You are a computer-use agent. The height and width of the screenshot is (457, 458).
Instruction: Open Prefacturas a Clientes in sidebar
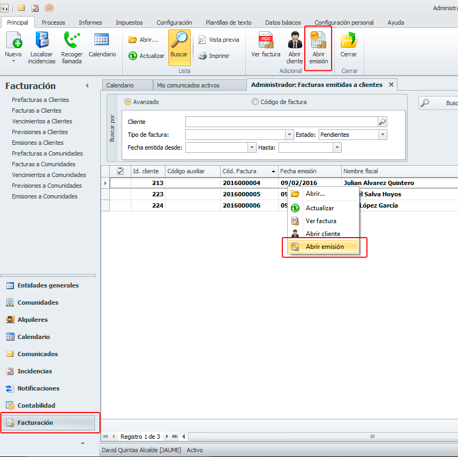click(40, 100)
